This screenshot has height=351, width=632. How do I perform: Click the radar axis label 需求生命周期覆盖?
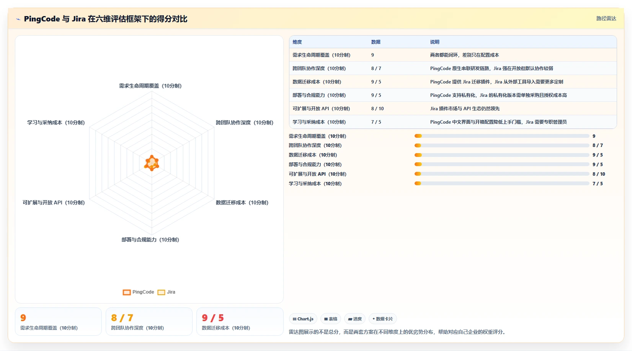pos(150,86)
